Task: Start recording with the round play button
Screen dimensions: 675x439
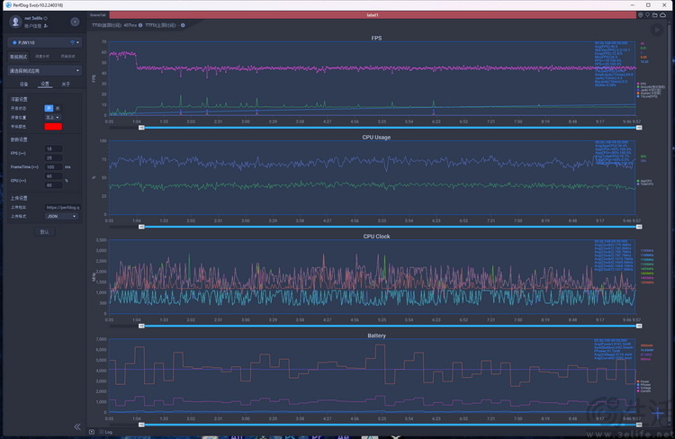Action: coord(656,30)
